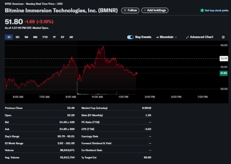Click the red current price marker dot
This screenshot has width=231, height=164.
click(136, 73)
